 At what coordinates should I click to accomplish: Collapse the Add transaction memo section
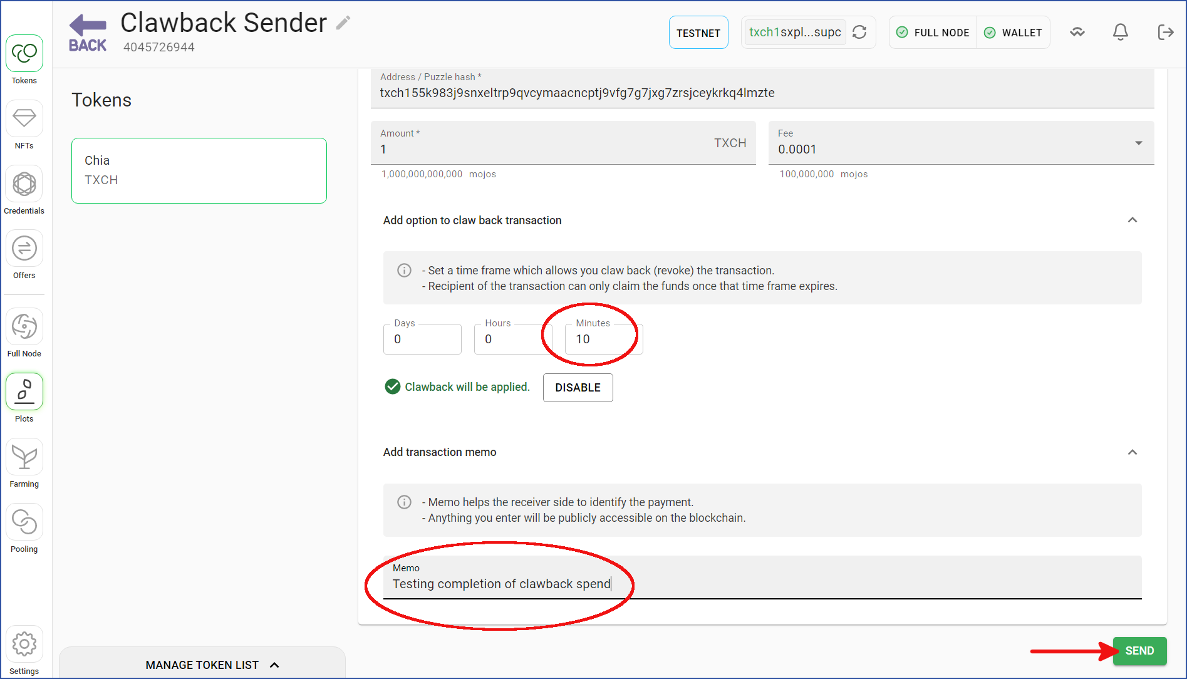(1132, 452)
